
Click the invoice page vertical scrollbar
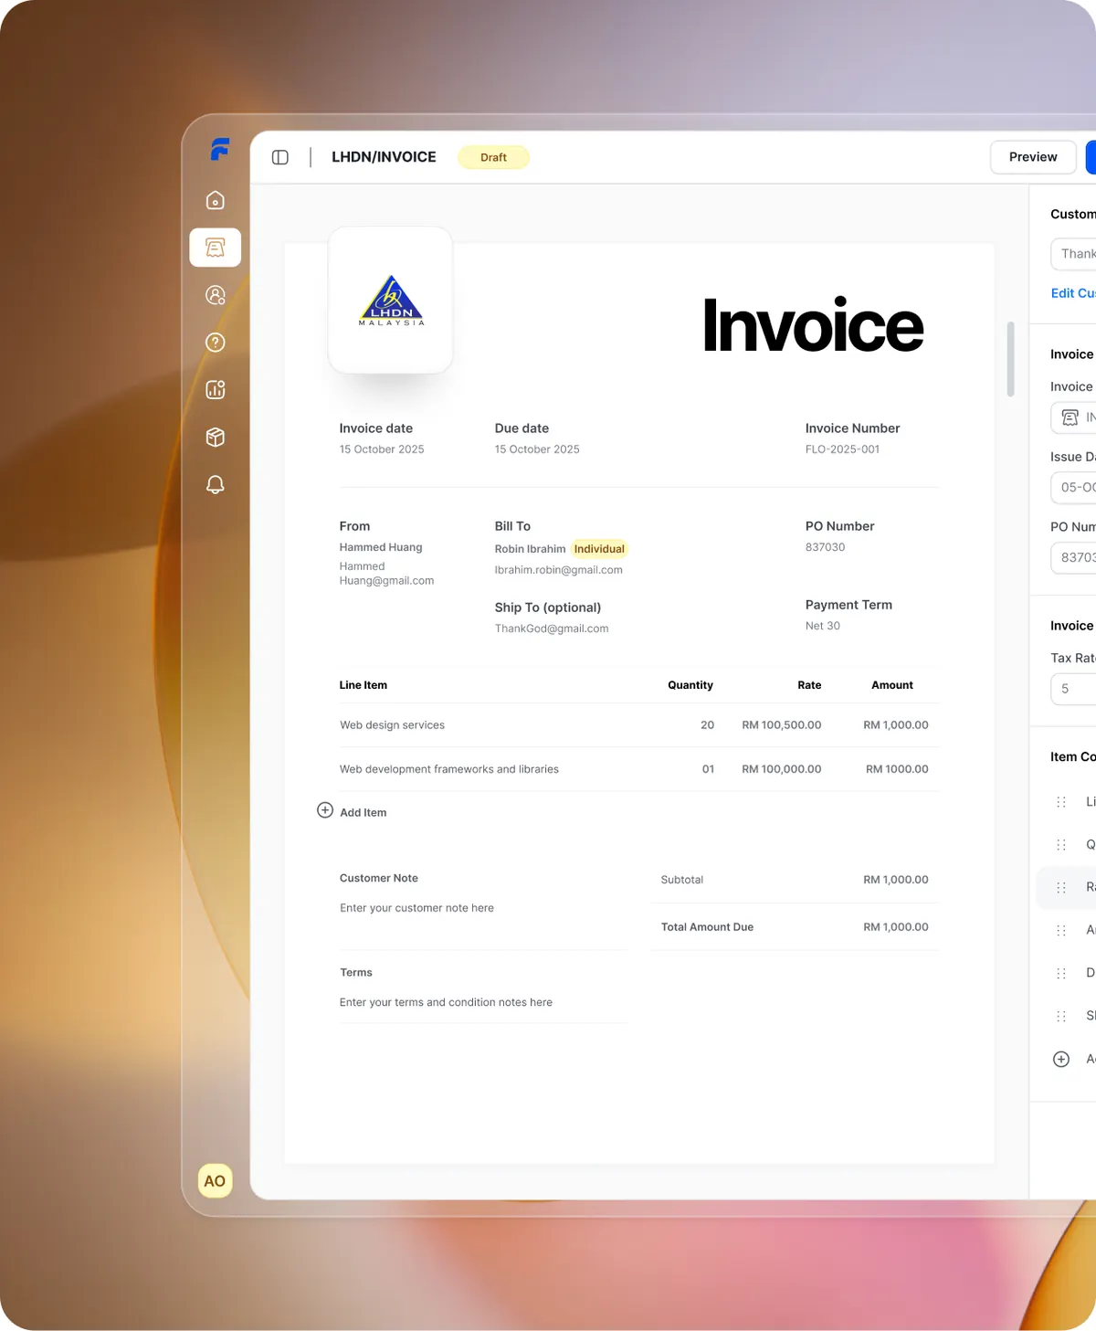point(1010,359)
